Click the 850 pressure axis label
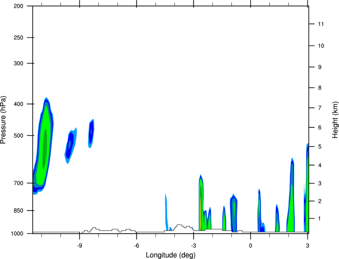Screen dimensions: 339x259 point(18,210)
